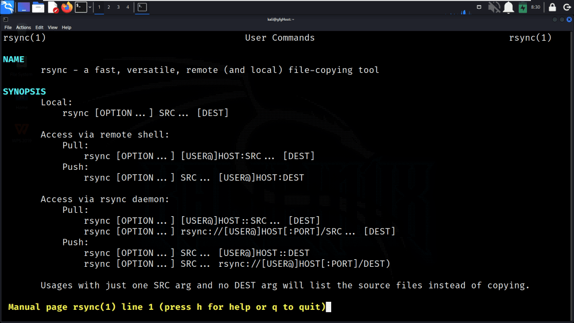Click the network connection tray icon
The height and width of the screenshot is (323, 574).
point(479,7)
